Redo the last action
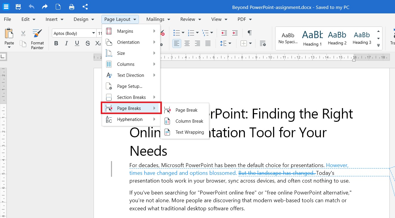Viewport: 395px width, 218px height. (x=45, y=7)
